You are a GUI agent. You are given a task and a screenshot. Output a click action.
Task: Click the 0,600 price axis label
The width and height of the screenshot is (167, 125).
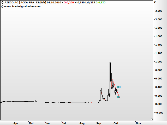click(x=159, y=79)
